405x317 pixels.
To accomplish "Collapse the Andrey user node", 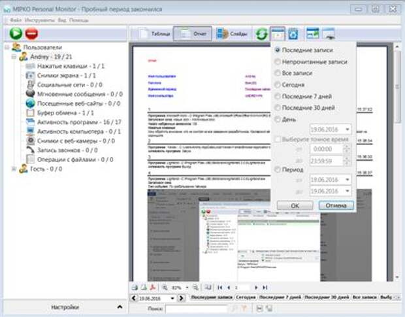I will coord(14,57).
